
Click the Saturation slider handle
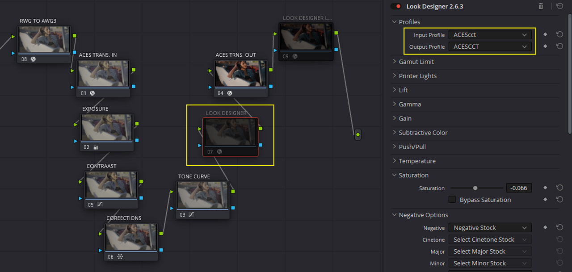[475, 188]
